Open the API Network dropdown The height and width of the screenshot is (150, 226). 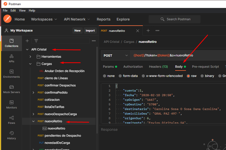[77, 19]
